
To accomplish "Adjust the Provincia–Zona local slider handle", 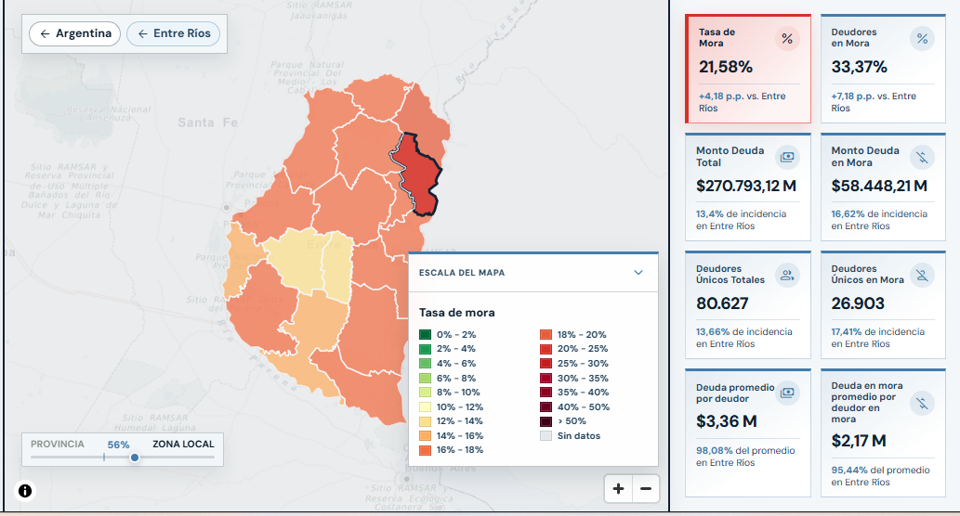I will (135, 458).
